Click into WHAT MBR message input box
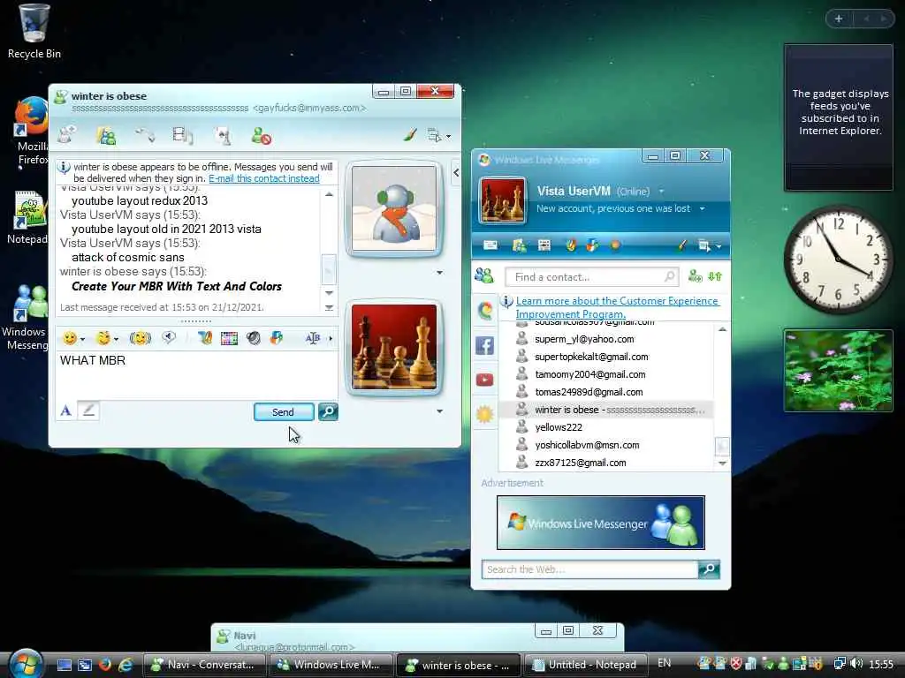Screen dimensions: 905x678 [x=196, y=374]
